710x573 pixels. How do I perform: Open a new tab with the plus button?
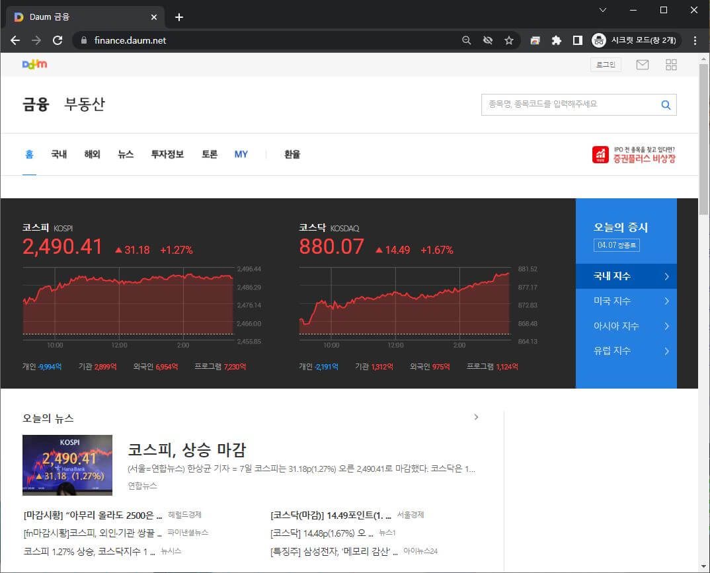point(179,17)
